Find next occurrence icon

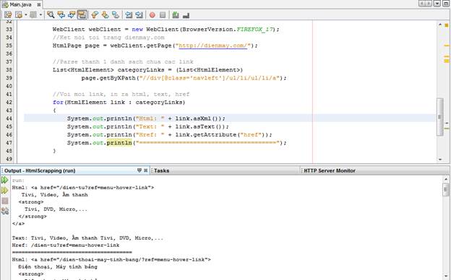coord(72,14)
